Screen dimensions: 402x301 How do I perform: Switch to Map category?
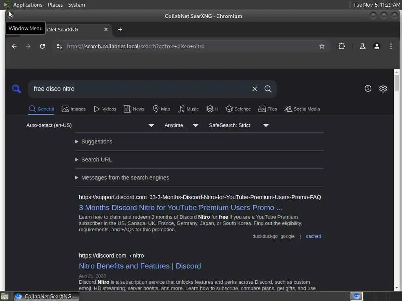click(161, 109)
